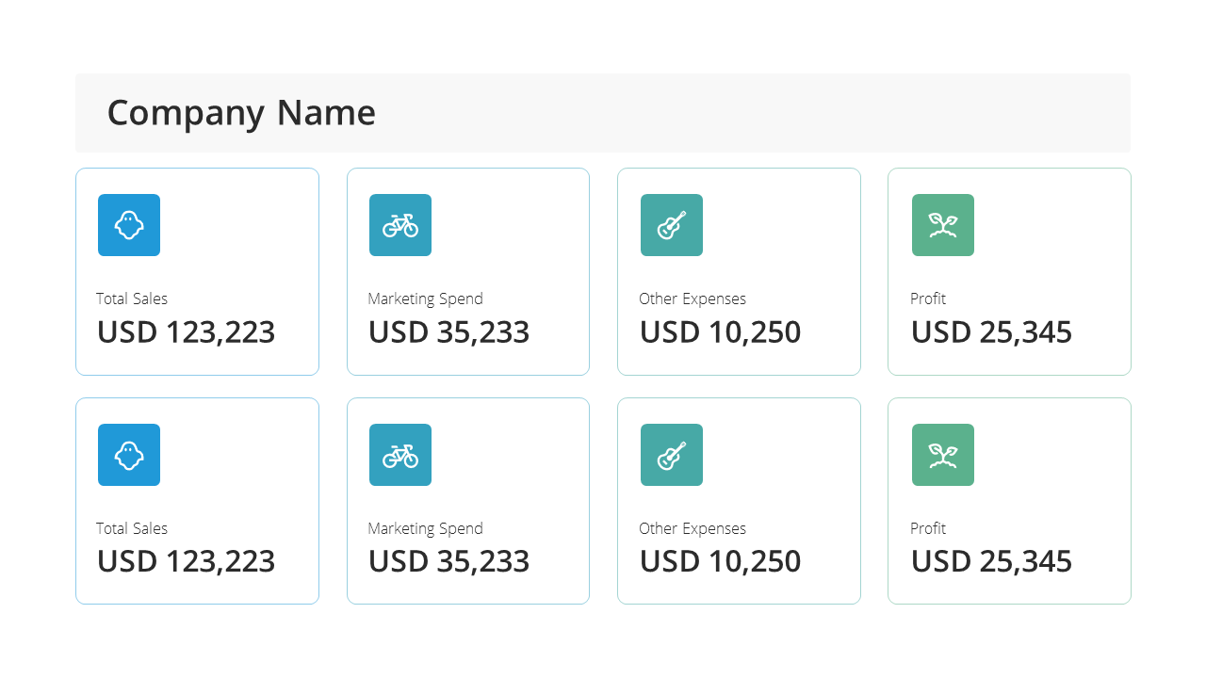Select USD 123,223 value in the bottom row

(187, 562)
